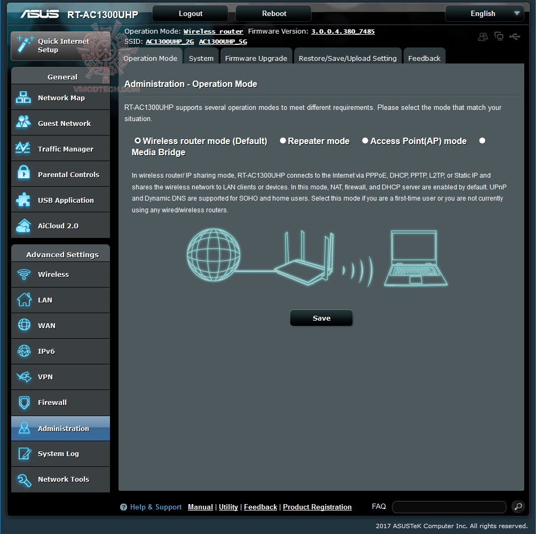The width and height of the screenshot is (536, 534).
Task: Open Quick Internet Setup wand icon
Action: tap(25, 44)
